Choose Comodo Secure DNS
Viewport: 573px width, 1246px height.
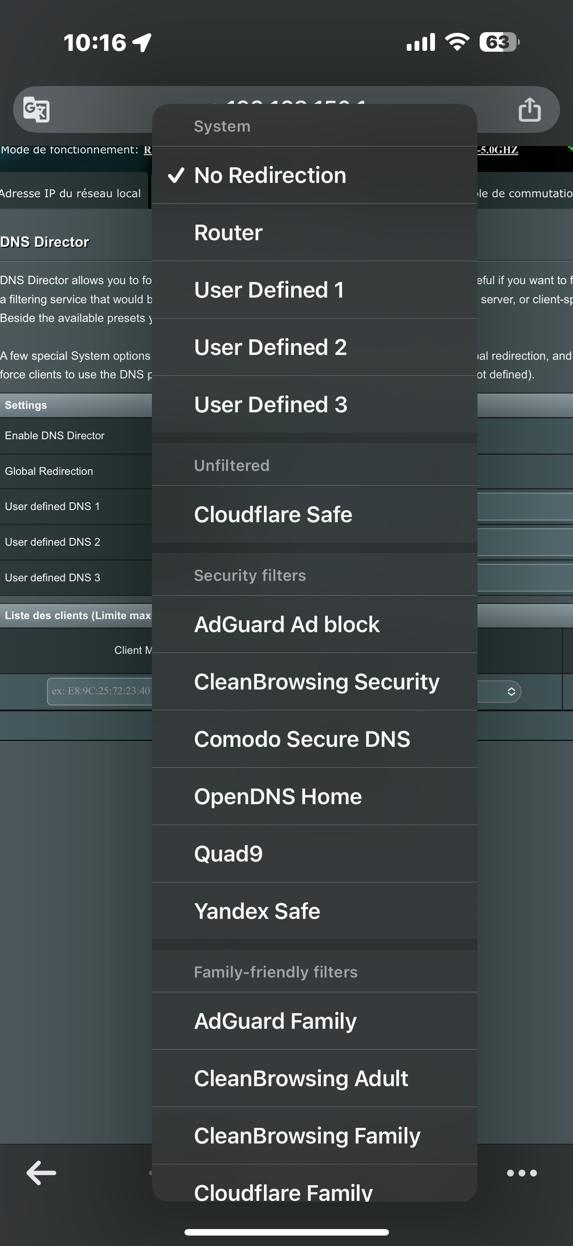tap(315, 739)
